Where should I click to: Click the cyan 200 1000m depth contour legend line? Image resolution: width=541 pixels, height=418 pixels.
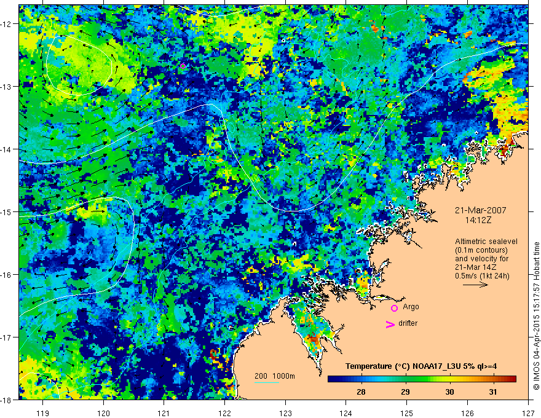(267, 382)
